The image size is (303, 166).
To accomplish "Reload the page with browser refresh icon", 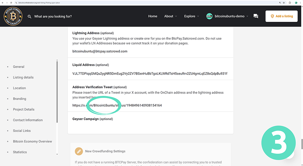I will pyautogui.click(x=10, y=3).
